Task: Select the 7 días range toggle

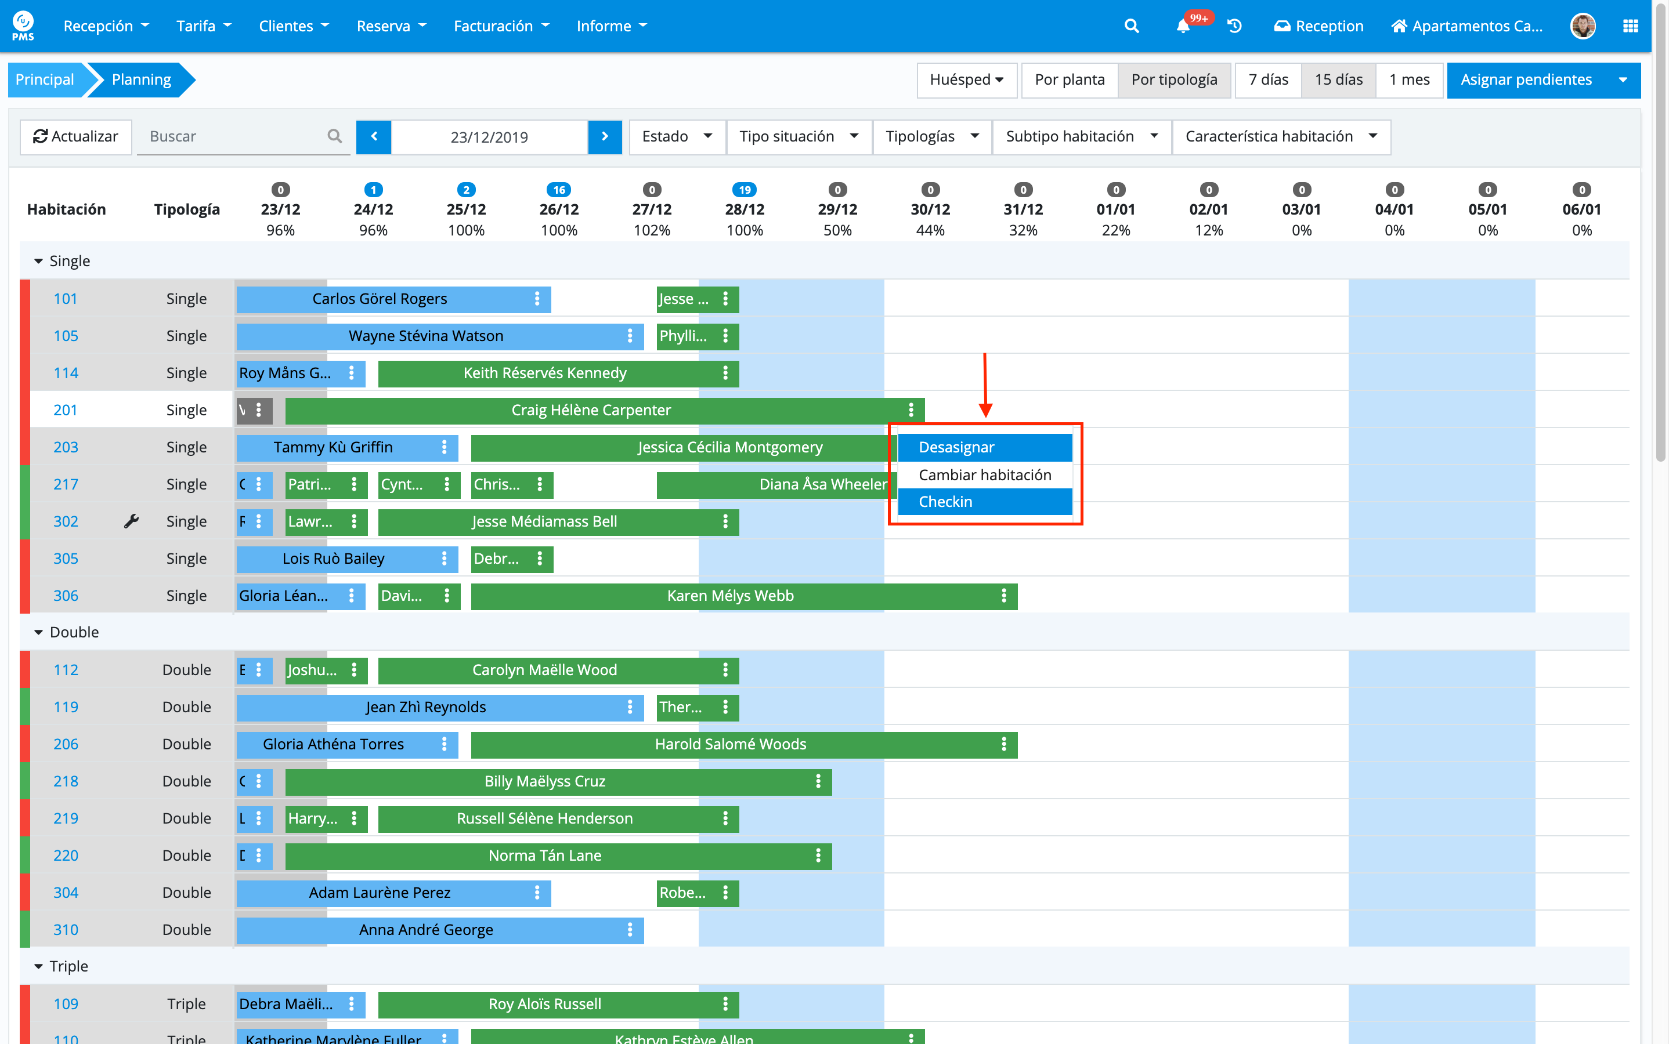Action: [1267, 80]
